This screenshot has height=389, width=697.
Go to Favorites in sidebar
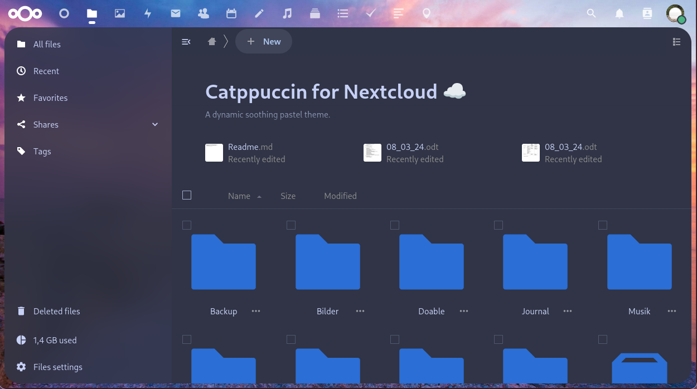coord(50,98)
